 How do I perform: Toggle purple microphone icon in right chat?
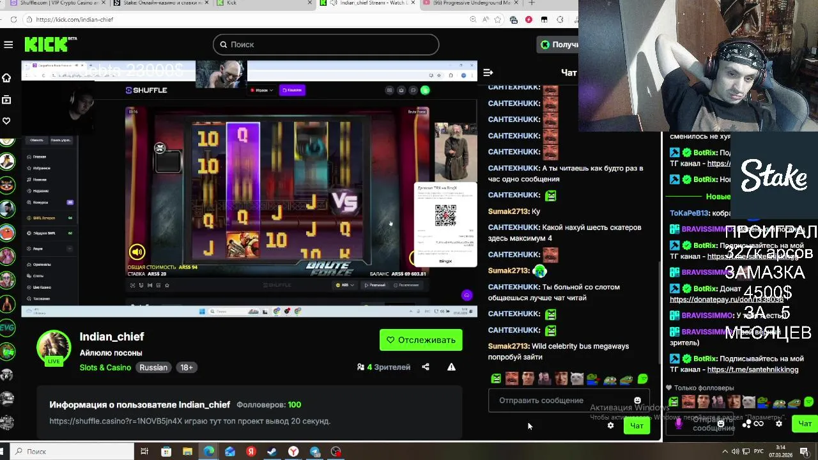point(679,423)
